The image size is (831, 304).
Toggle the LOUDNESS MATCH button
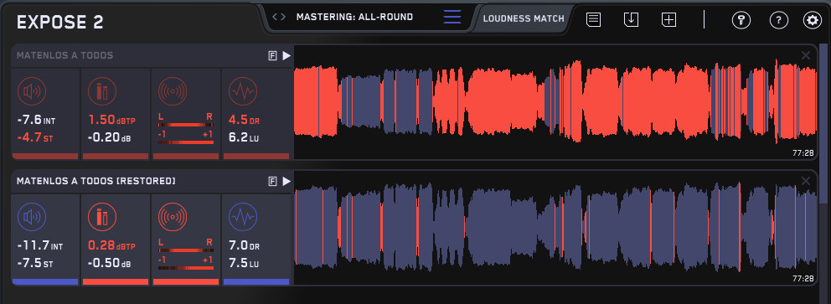524,18
